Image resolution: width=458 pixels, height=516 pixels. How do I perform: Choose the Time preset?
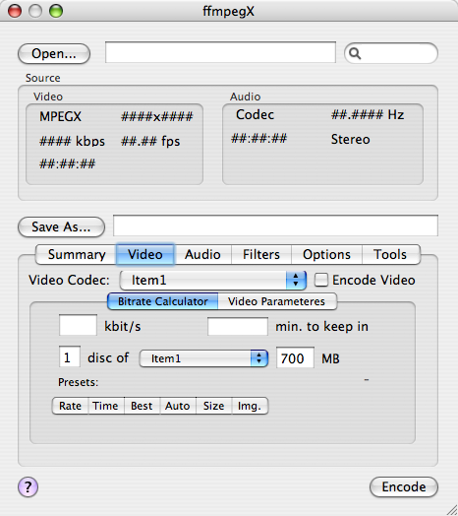(106, 406)
